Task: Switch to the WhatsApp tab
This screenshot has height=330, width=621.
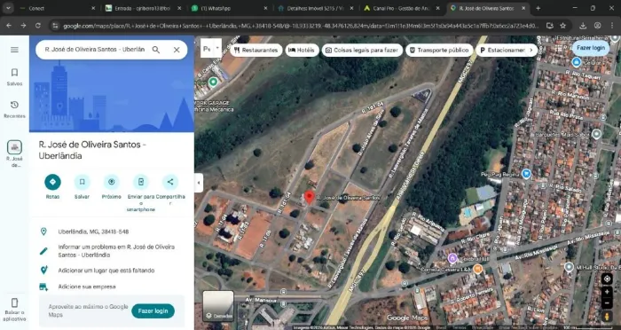Action: 229,8
